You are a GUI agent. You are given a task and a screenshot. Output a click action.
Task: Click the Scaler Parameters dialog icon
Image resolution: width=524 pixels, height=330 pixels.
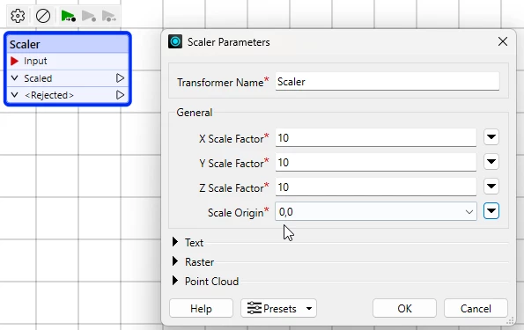[x=175, y=41]
